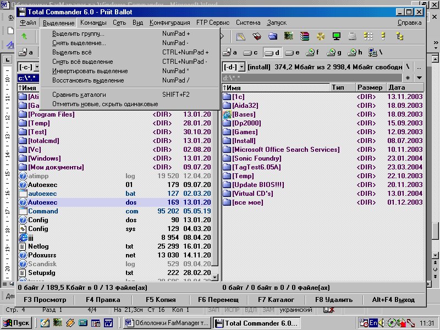
Task: Choose Выделить группу... menu entry
Action: pyautogui.click(x=130, y=34)
